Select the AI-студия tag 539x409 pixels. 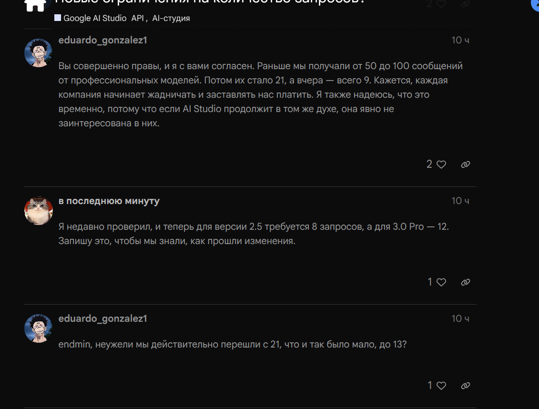(171, 18)
